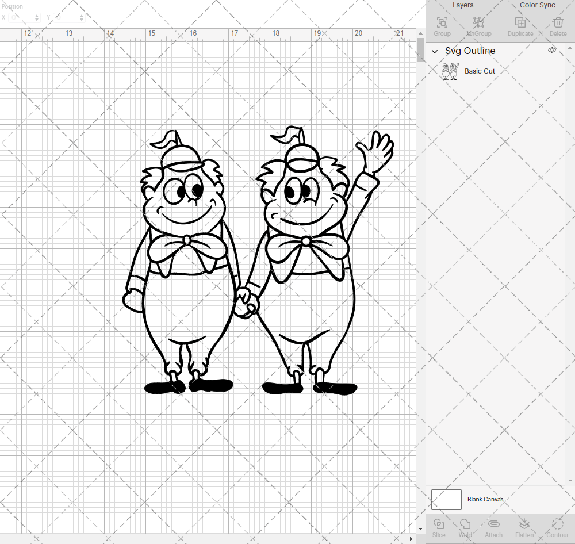The height and width of the screenshot is (544, 575).
Task: Click the X position input field
Action: click(x=21, y=18)
